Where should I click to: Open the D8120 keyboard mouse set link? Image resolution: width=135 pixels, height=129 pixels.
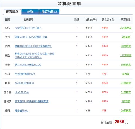(32, 101)
